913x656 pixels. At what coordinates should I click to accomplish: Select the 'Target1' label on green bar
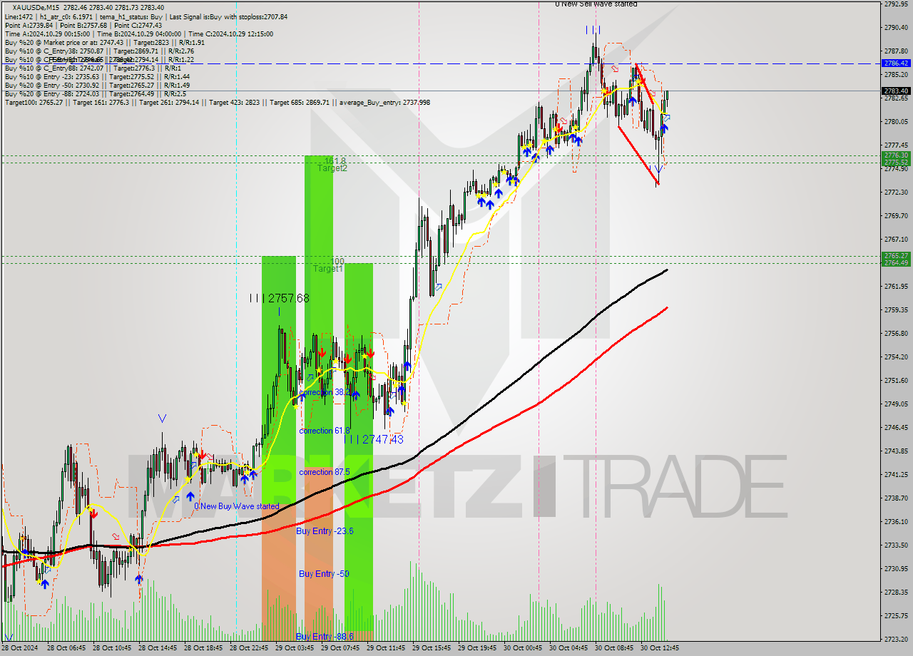pos(328,269)
